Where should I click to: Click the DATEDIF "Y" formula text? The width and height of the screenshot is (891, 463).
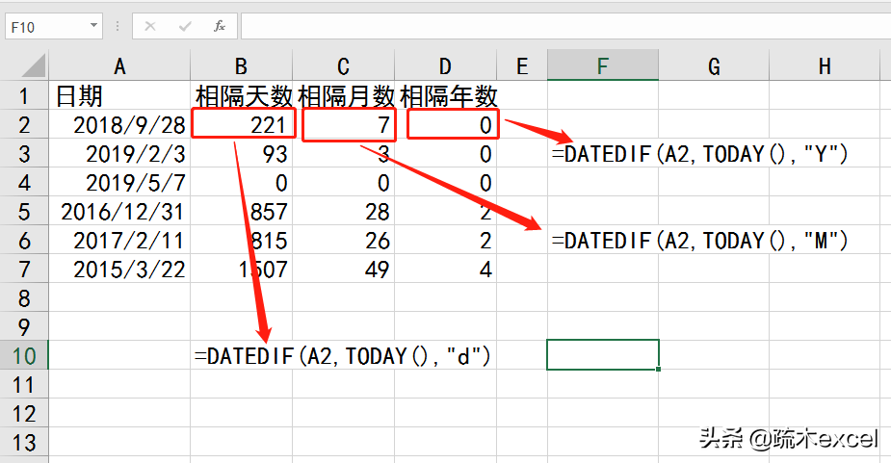coord(699,154)
